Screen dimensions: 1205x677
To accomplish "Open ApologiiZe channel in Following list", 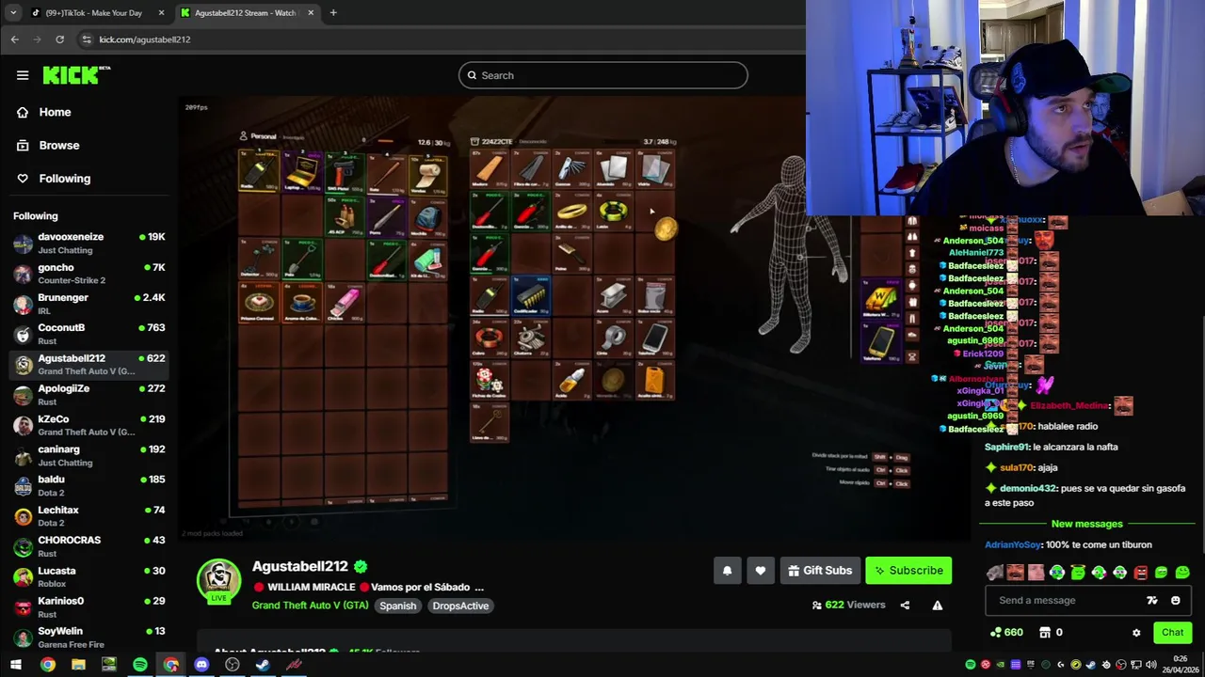I will [89, 394].
